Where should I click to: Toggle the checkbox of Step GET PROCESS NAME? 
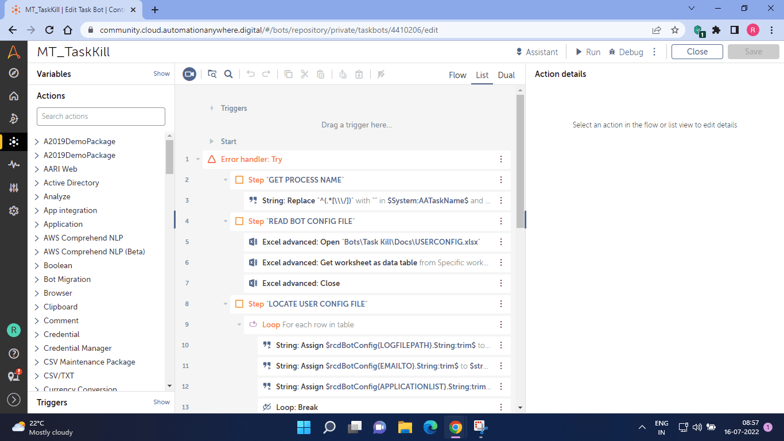click(x=239, y=180)
